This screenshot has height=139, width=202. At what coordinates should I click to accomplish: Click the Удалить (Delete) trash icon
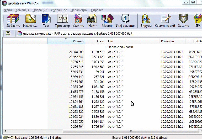(78, 21)
